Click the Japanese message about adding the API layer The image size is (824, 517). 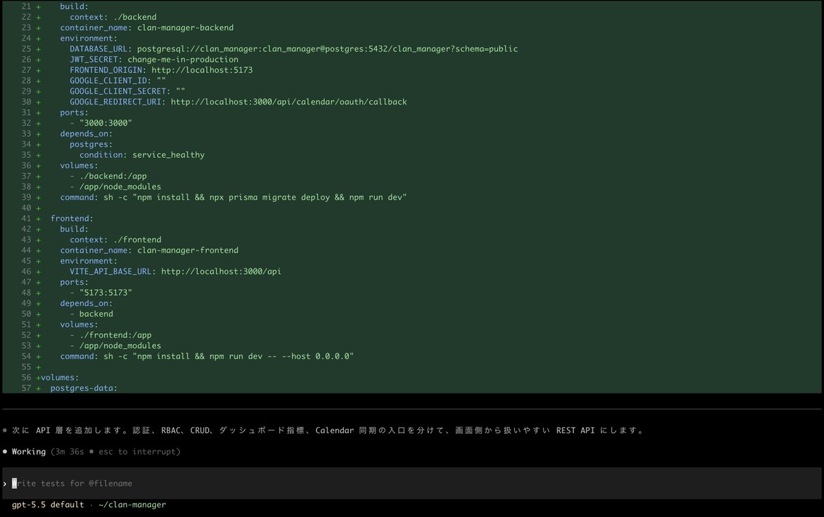click(328, 430)
